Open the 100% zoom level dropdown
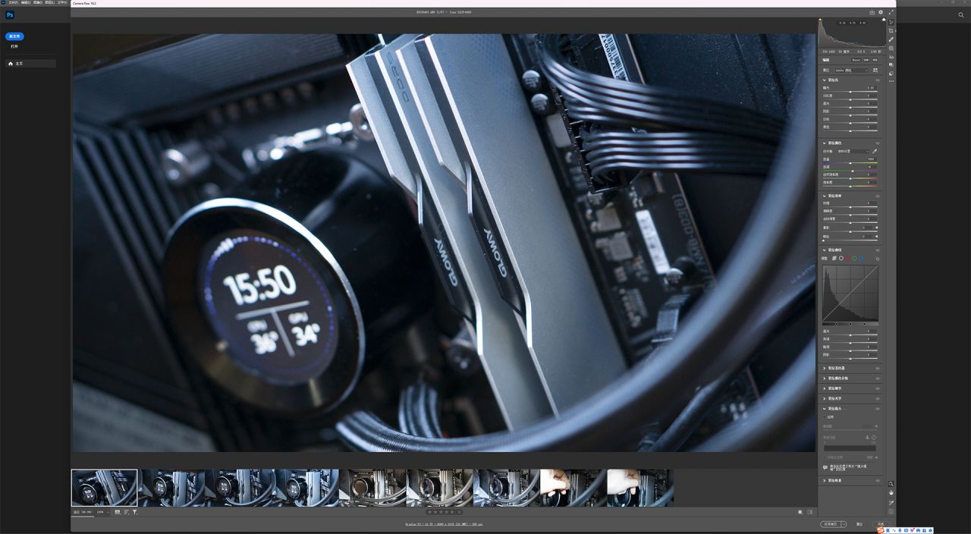Viewport: 971px width, 534px height. (x=103, y=512)
